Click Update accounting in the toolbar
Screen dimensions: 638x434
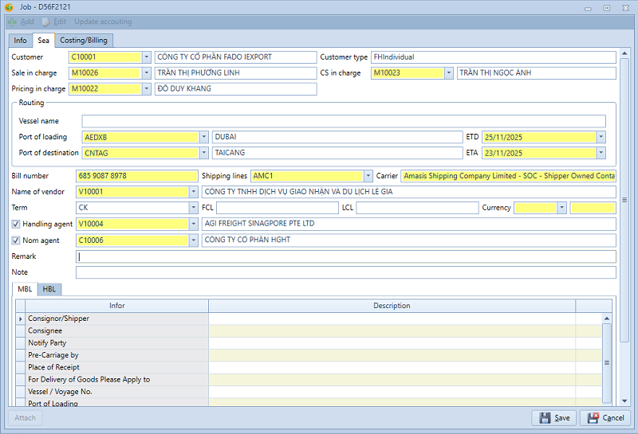tap(103, 22)
